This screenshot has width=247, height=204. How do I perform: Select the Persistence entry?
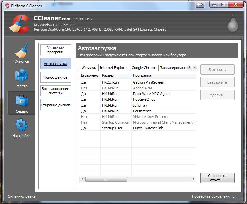[x=138, y=111]
